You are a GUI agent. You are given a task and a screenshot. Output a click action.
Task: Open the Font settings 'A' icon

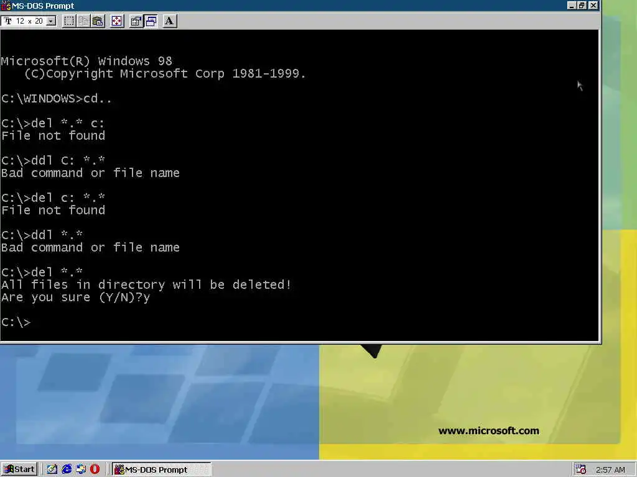click(x=169, y=21)
